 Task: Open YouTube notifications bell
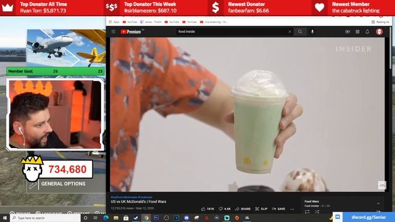tap(368, 31)
